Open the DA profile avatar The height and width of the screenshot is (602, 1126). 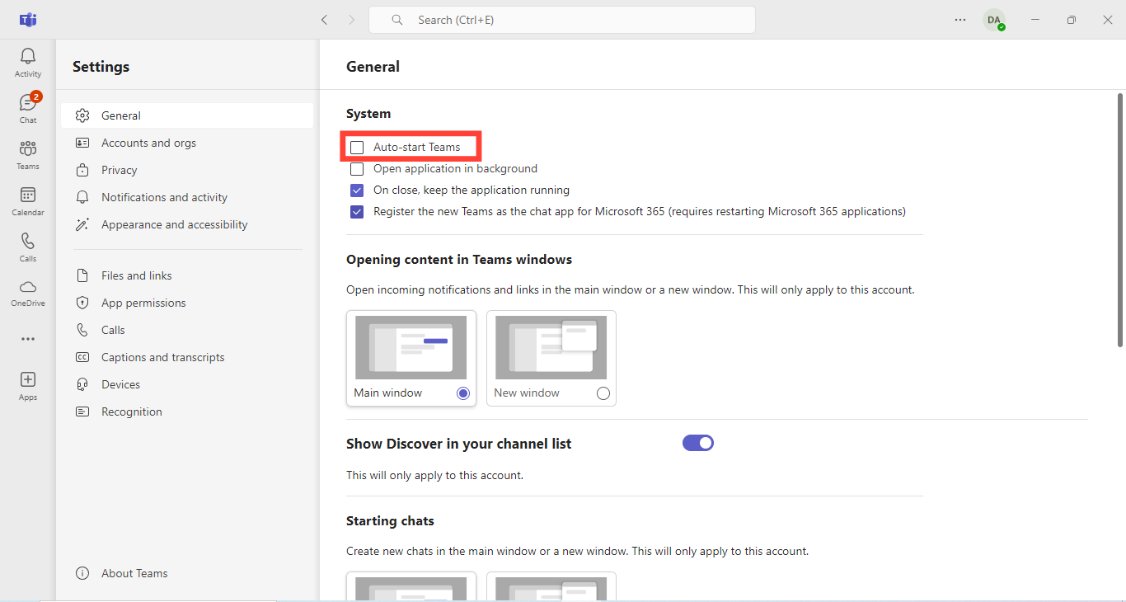994,20
